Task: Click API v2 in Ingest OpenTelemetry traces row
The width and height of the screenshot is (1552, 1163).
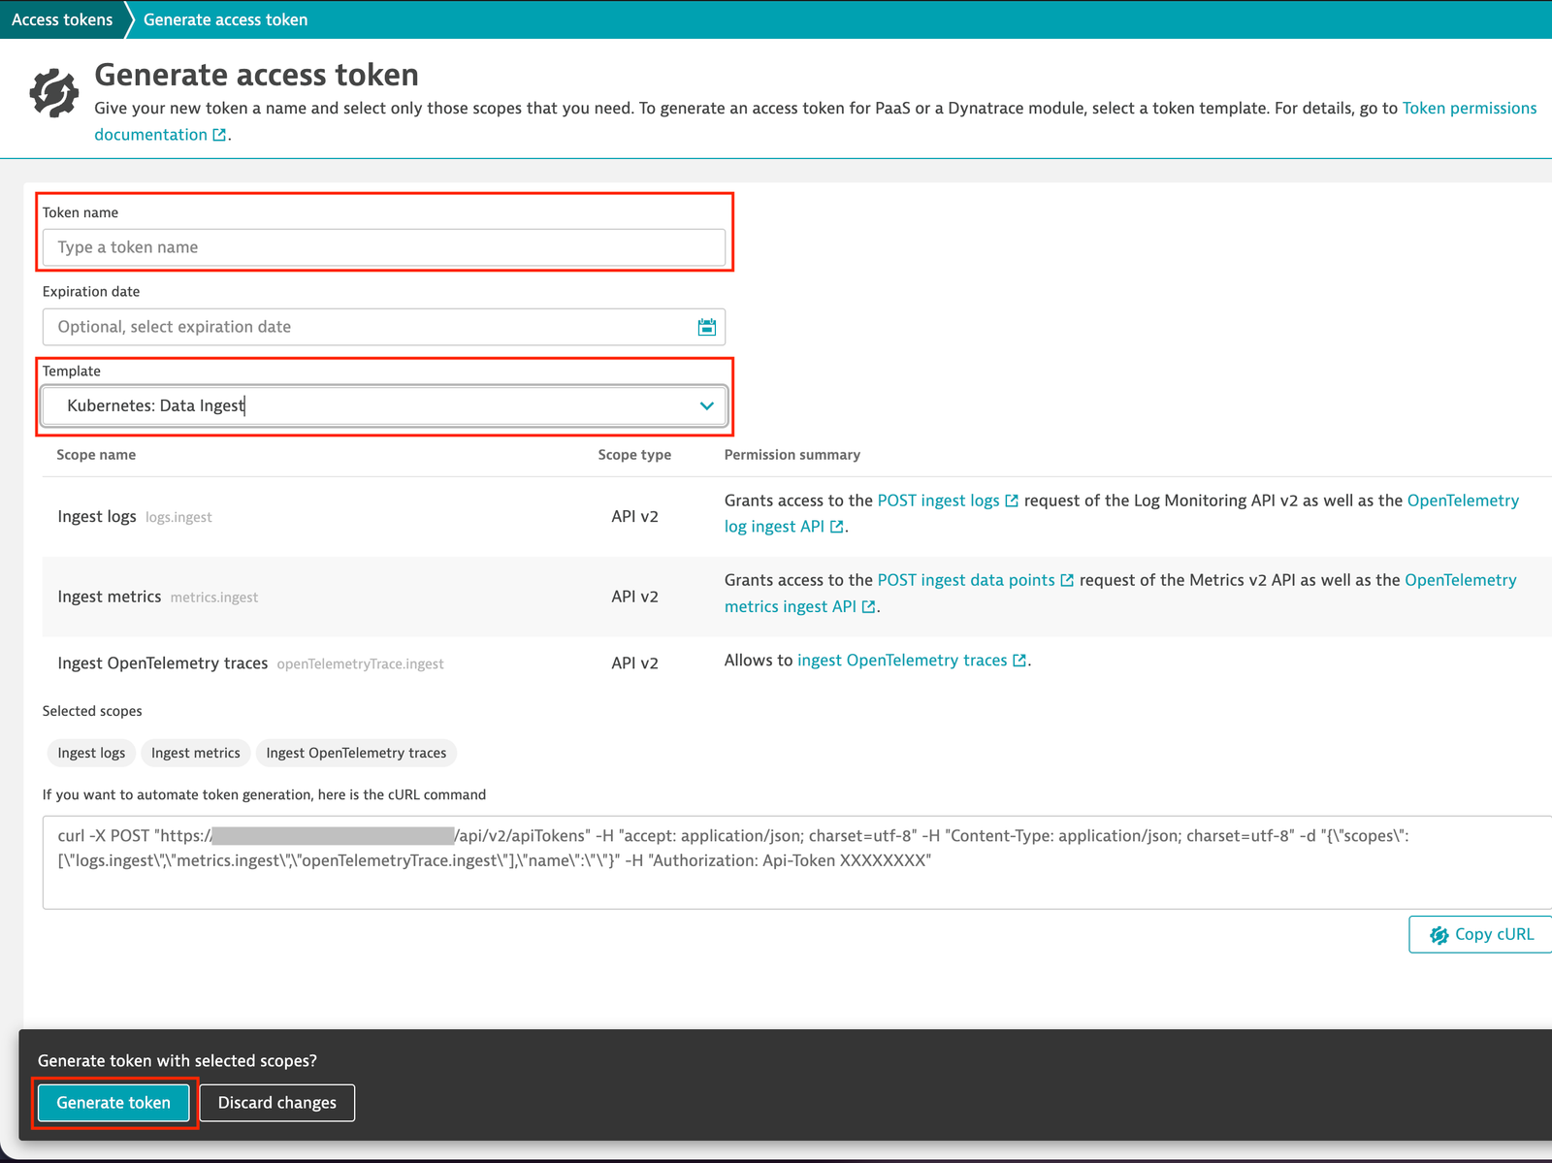Action: [635, 663]
